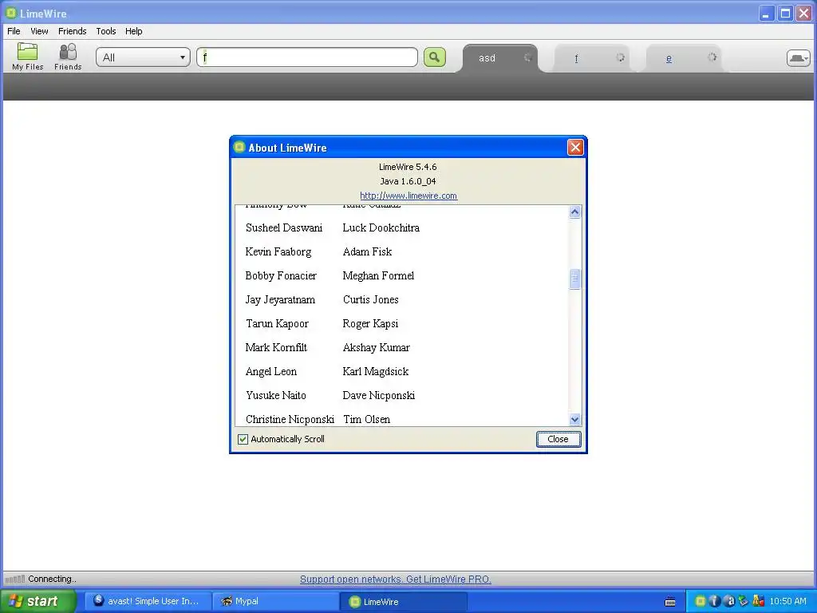Click the safely remove hardware tray icon
The height and width of the screenshot is (613, 817).
pyautogui.click(x=744, y=601)
